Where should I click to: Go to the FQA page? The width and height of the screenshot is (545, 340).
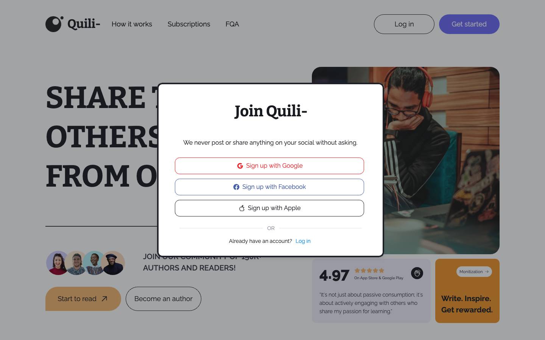(232, 24)
